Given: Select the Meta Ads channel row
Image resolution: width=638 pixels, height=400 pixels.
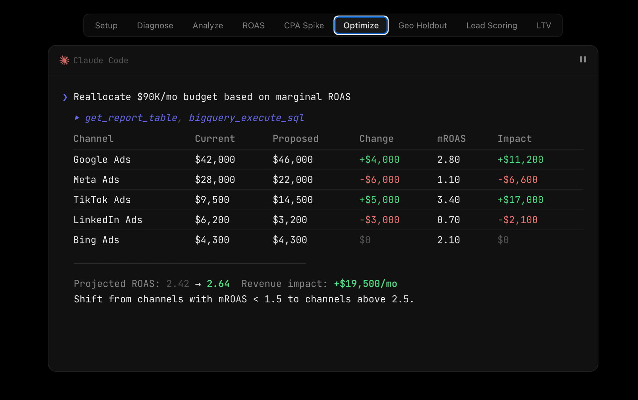Looking at the screenshot, I should [96, 179].
